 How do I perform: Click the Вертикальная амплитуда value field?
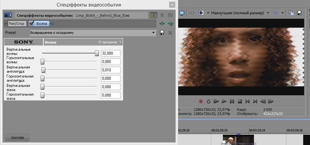click(x=110, y=70)
